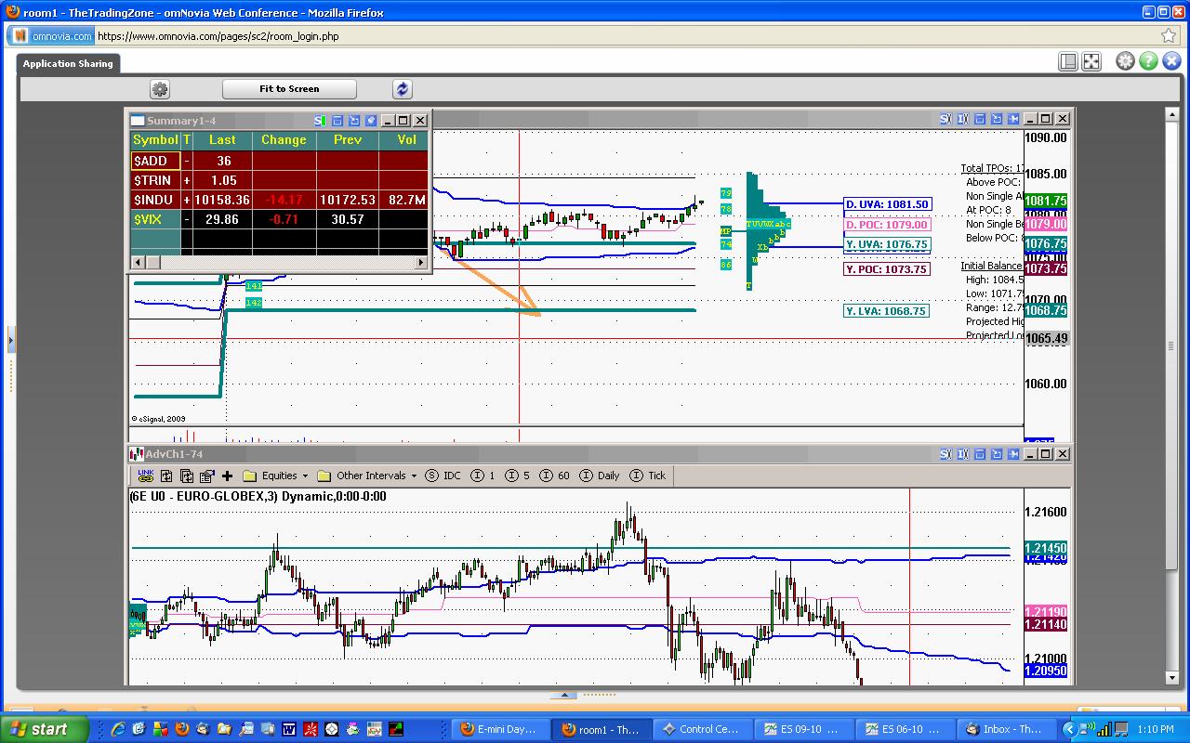Click the omnovia.com site identity button

[x=52, y=36]
